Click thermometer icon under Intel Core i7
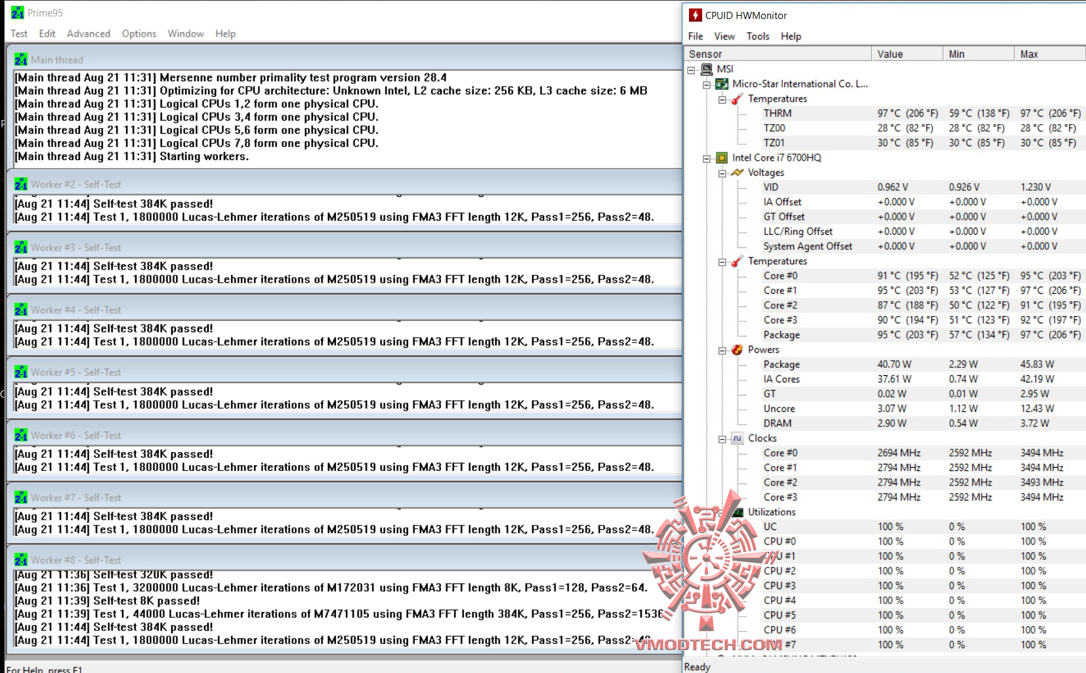Screen dimensions: 1086x673 click(737, 261)
